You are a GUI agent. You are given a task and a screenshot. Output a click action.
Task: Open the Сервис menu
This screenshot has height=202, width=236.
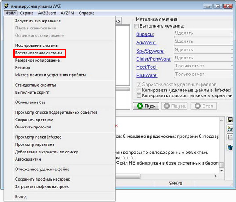coord(27,13)
